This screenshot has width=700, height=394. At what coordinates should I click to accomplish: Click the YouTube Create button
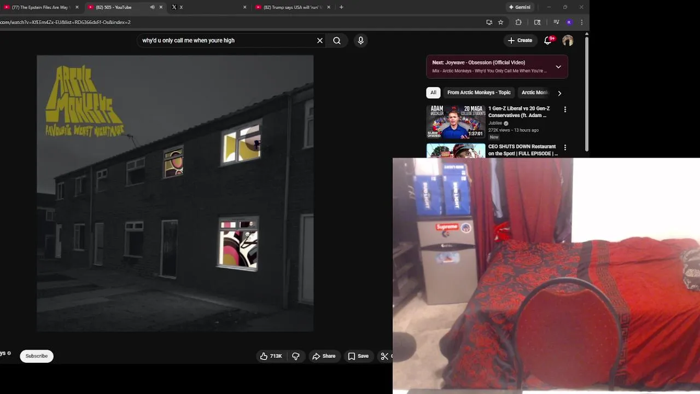click(x=520, y=40)
